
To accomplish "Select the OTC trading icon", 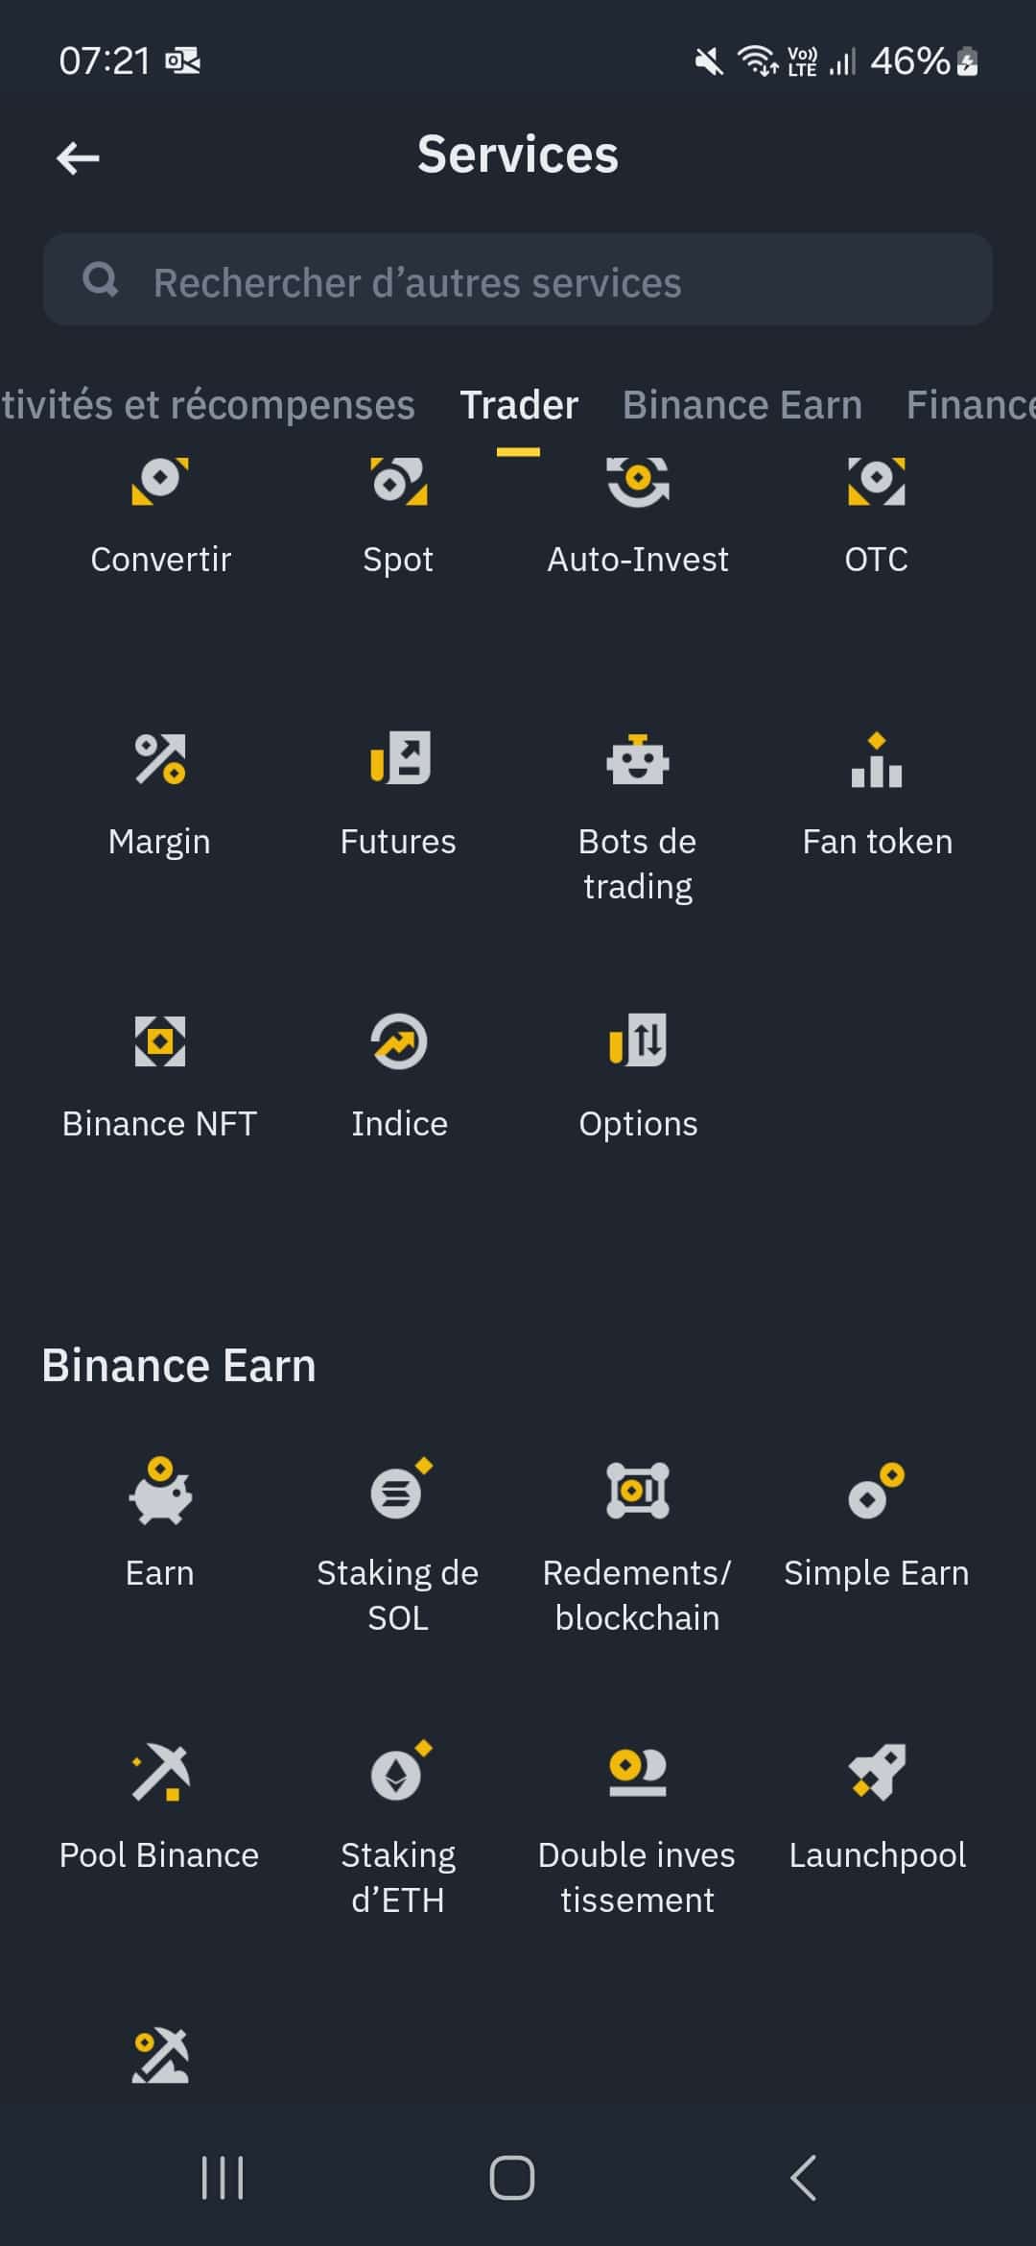I will [x=876, y=480].
